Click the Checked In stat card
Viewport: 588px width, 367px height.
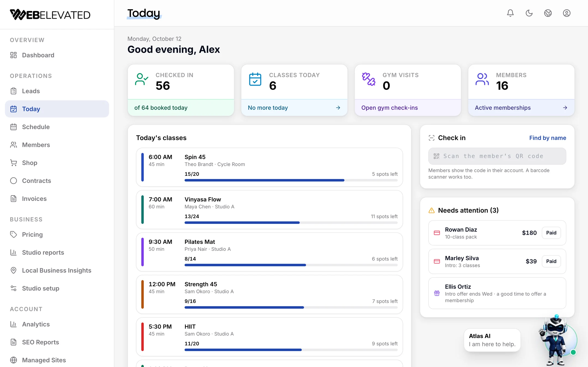(181, 90)
